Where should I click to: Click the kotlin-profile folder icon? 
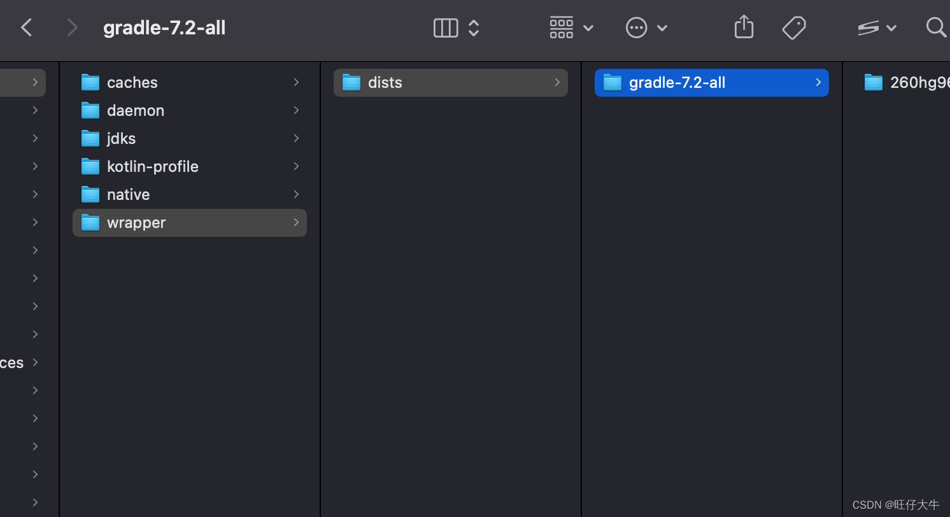pos(90,166)
